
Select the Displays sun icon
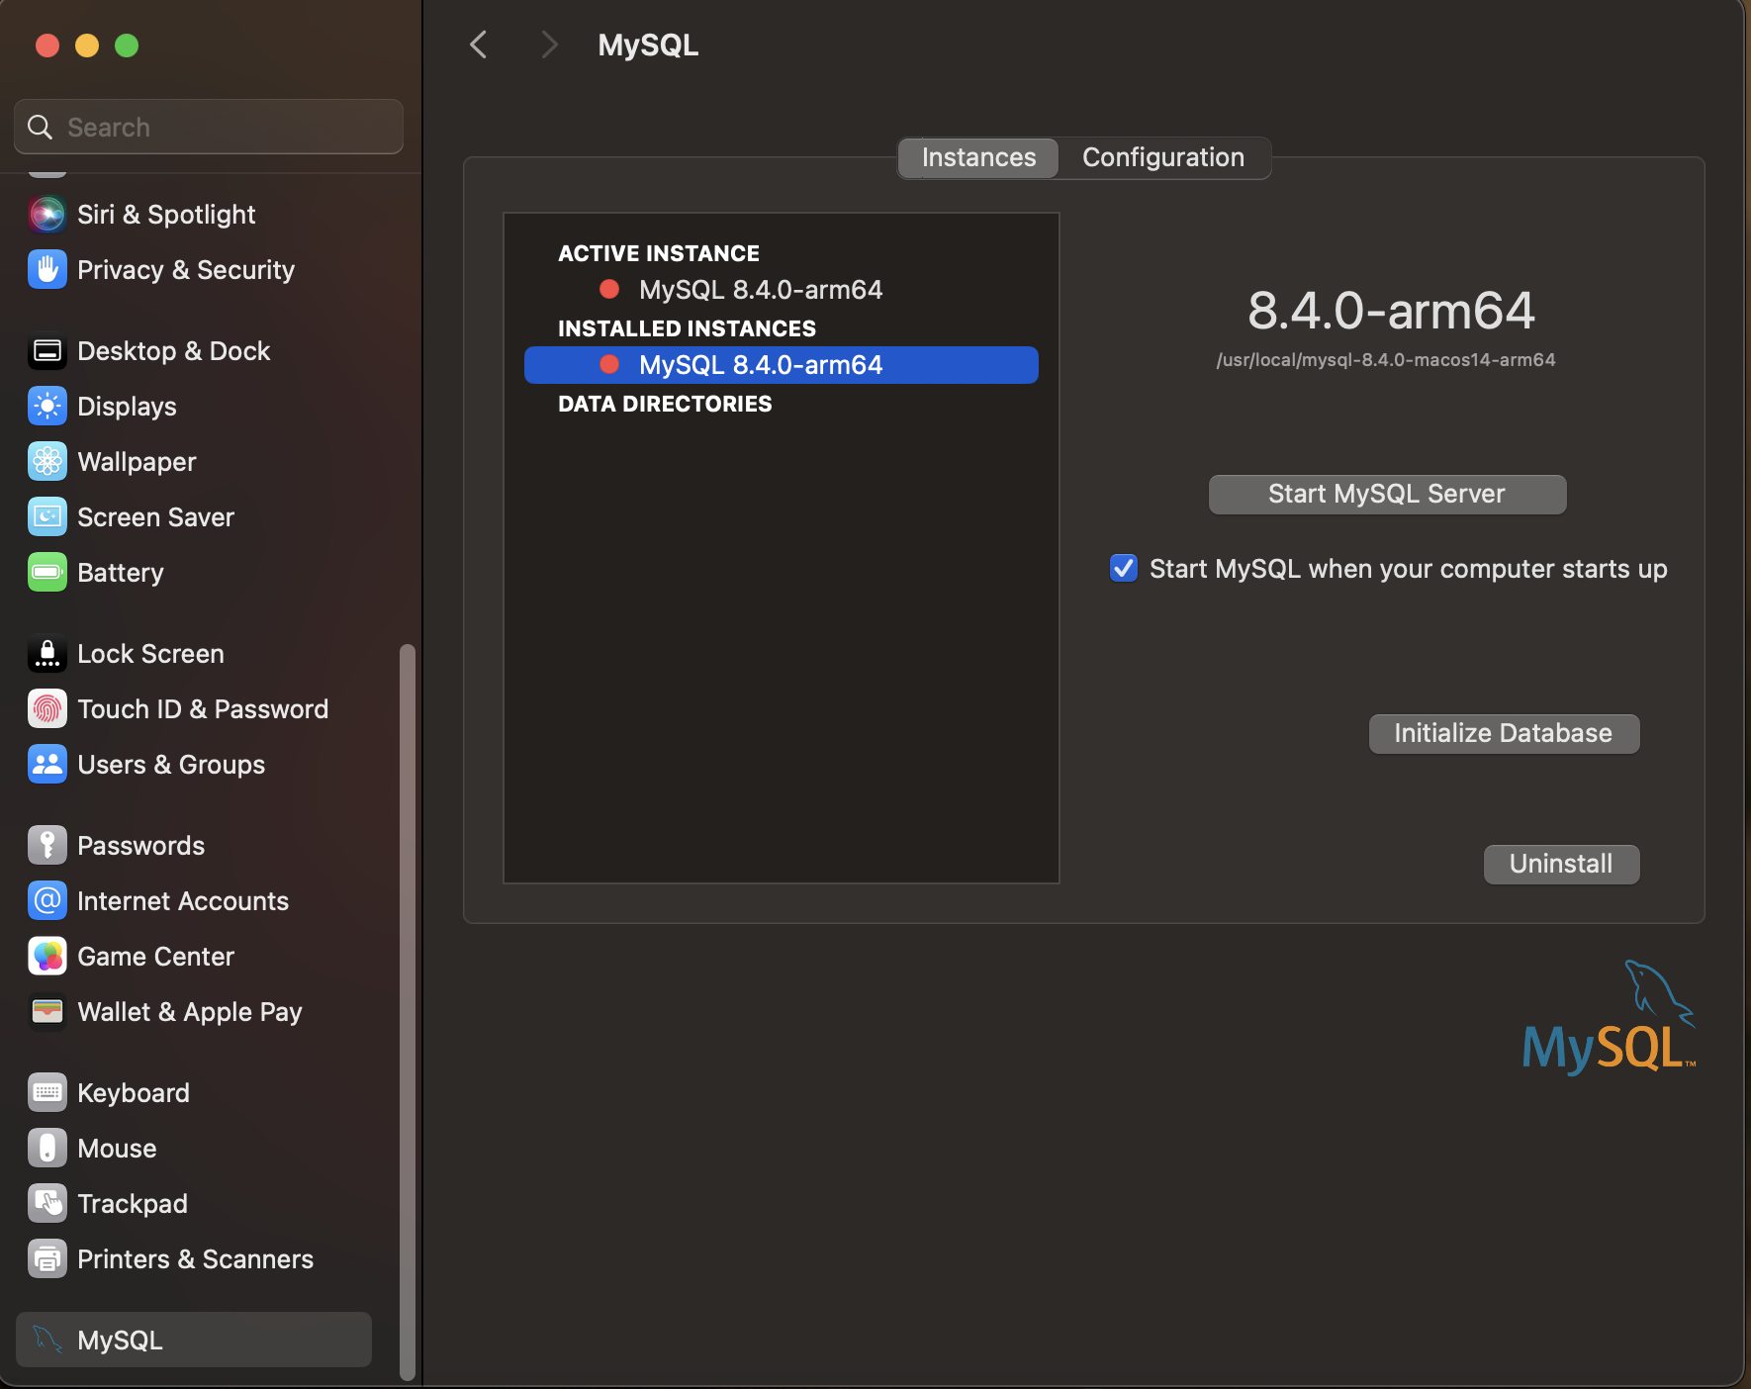(x=47, y=406)
